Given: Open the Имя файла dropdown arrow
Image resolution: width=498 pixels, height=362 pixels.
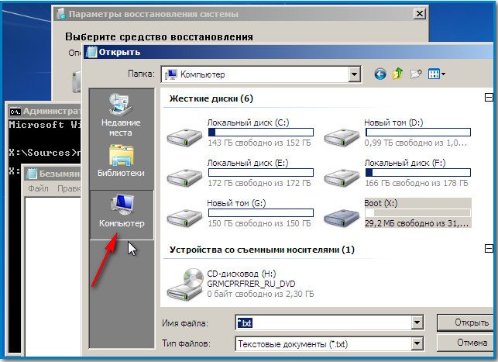Looking at the screenshot, I should (x=417, y=322).
